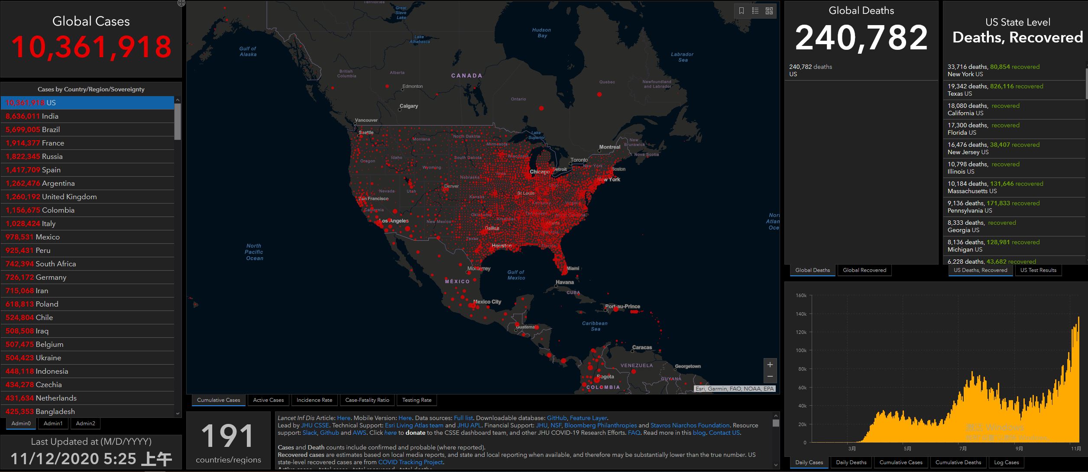Zoom out with the map minus button
Viewport: 1088px width, 472px height.
point(770,377)
